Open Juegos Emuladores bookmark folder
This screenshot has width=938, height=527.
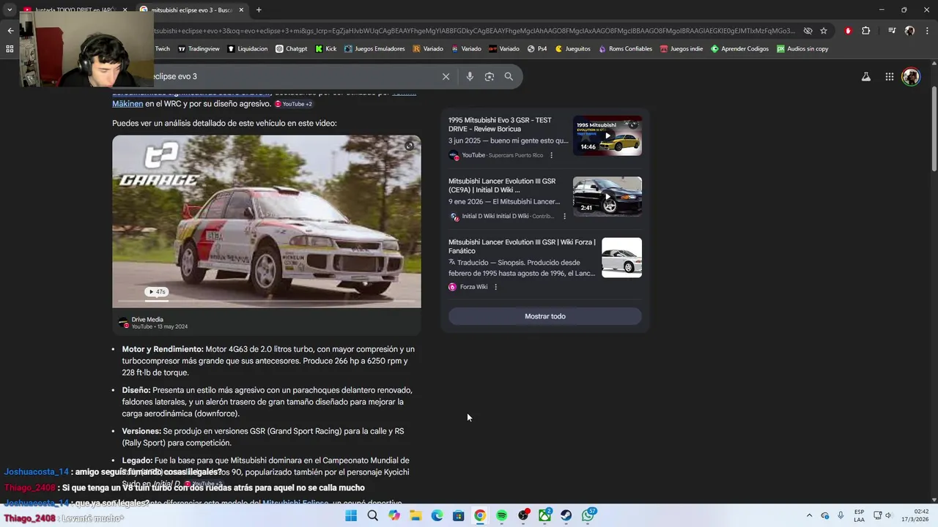(x=374, y=49)
